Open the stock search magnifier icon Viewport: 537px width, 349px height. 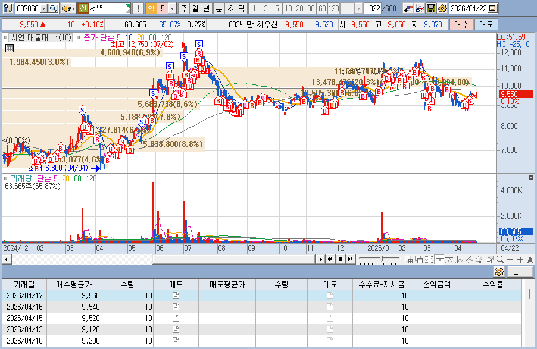pos(53,8)
